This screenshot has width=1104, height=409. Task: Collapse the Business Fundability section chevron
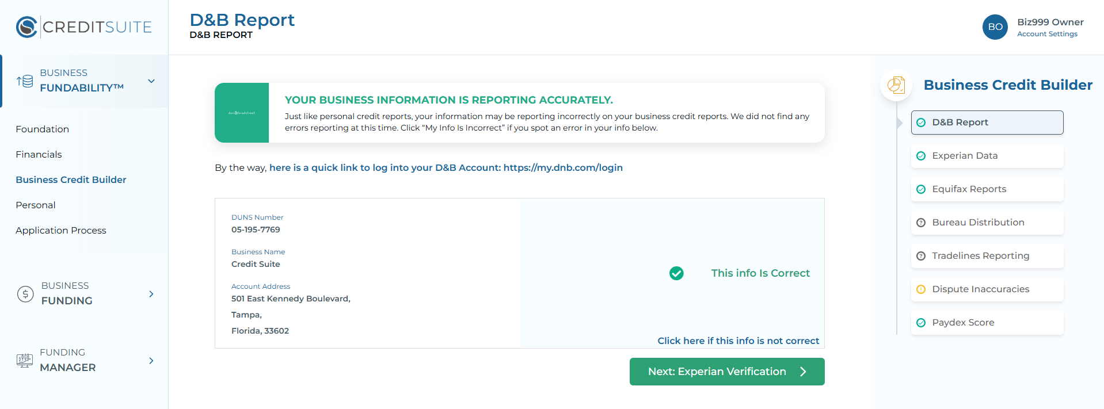[x=151, y=81]
